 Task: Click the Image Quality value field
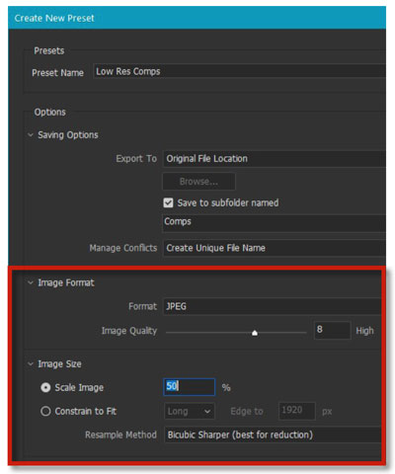coord(332,330)
